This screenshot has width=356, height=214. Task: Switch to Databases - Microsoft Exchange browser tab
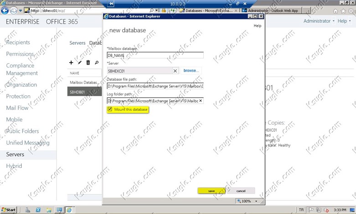pos(208,10)
